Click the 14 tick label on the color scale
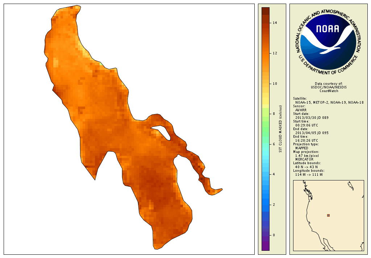This screenshot has width=371, height=258. (x=275, y=23)
